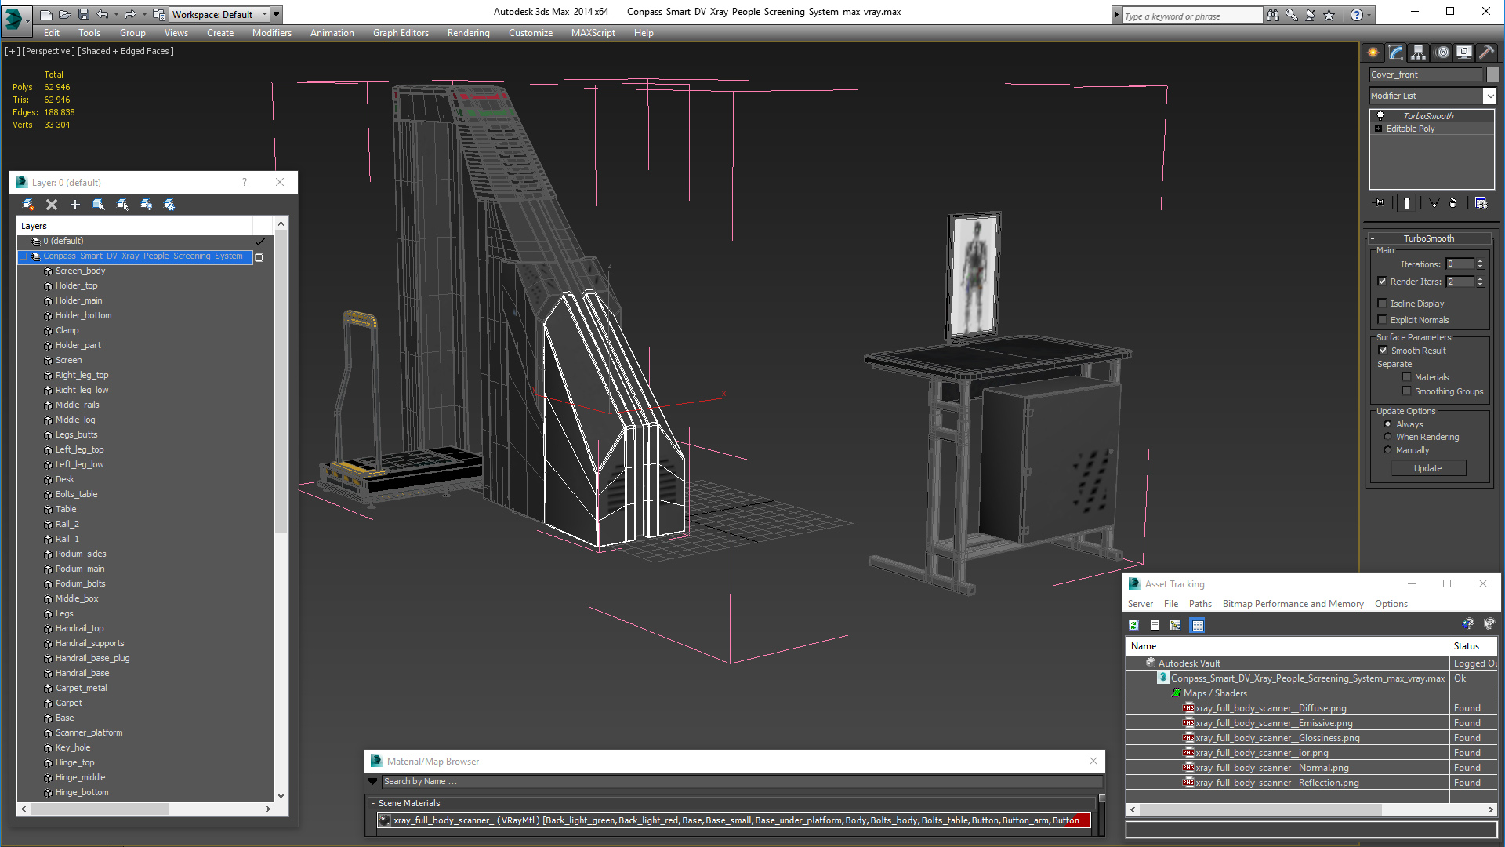Open the Modifier List dropdown
This screenshot has width=1505, height=847.
point(1489,96)
